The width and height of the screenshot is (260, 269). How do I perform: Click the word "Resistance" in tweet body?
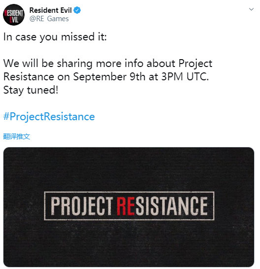(29, 77)
